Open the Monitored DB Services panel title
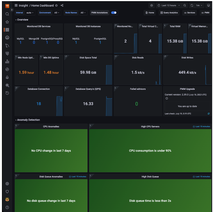213x212 pixels. point(39,26)
